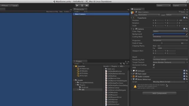189x106 pixels.
Task: Click the Local toggle button
Action: pos(14,6)
